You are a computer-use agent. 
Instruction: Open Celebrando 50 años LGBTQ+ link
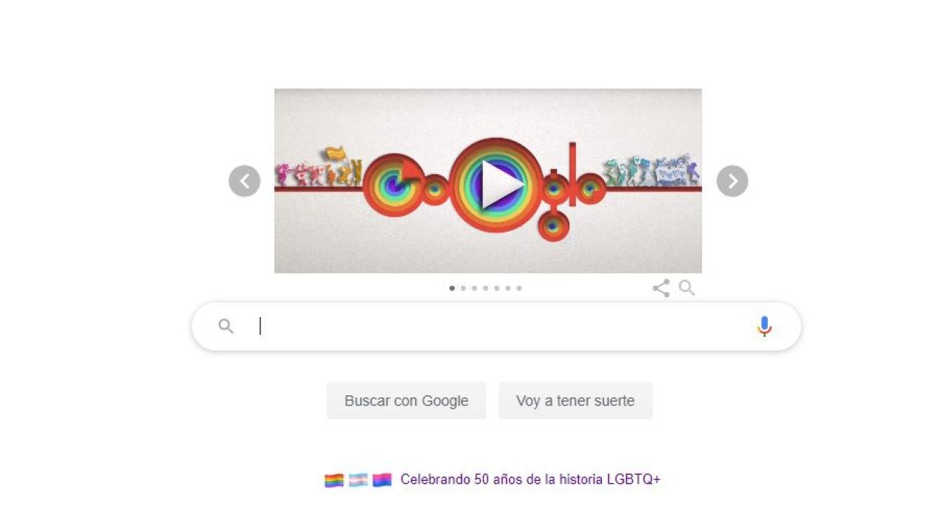point(530,479)
